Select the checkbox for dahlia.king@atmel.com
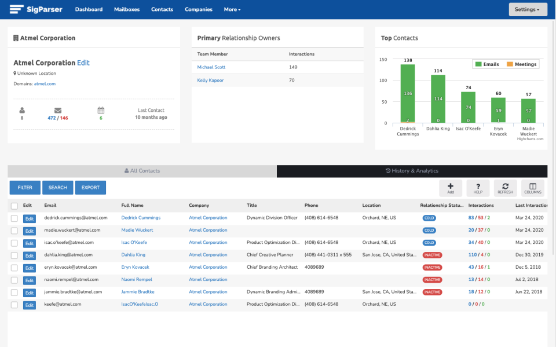This screenshot has height=347, width=556. click(14, 255)
